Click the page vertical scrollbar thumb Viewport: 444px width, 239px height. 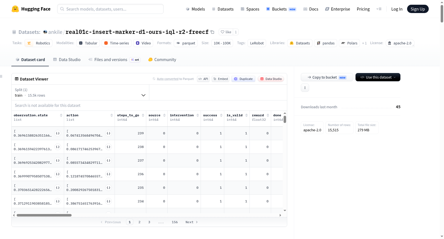pyautogui.click(x=442, y=13)
